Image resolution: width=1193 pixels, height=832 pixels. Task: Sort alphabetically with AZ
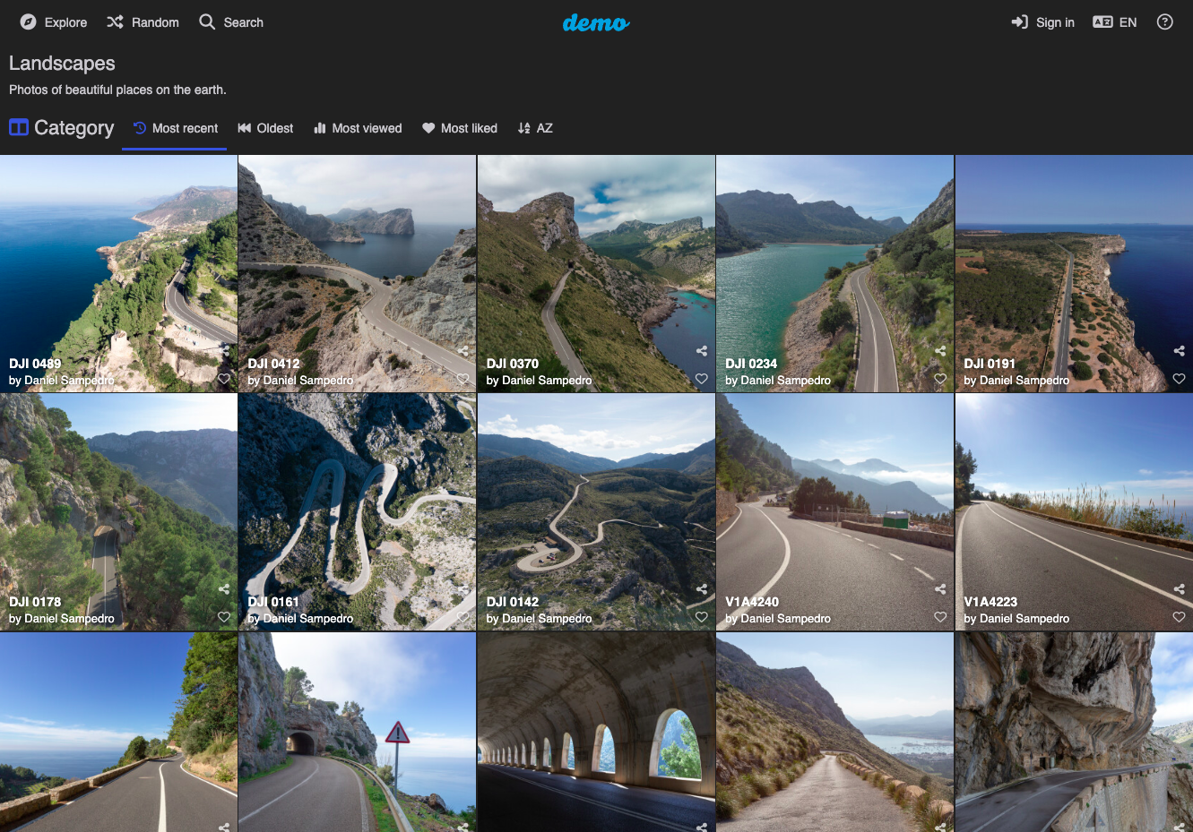535,128
